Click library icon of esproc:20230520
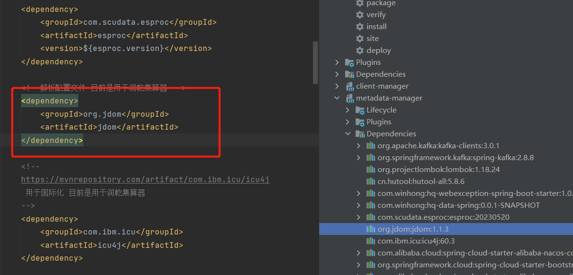Viewport: 573px width, 275px height. point(371,217)
